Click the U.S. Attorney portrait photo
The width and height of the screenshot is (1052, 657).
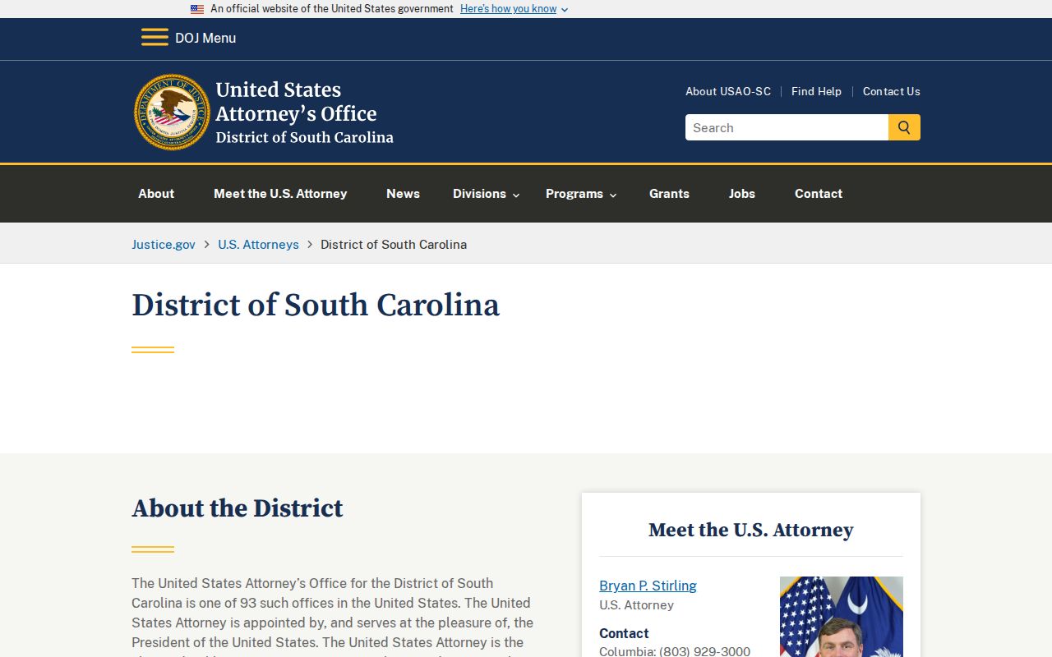tap(842, 617)
